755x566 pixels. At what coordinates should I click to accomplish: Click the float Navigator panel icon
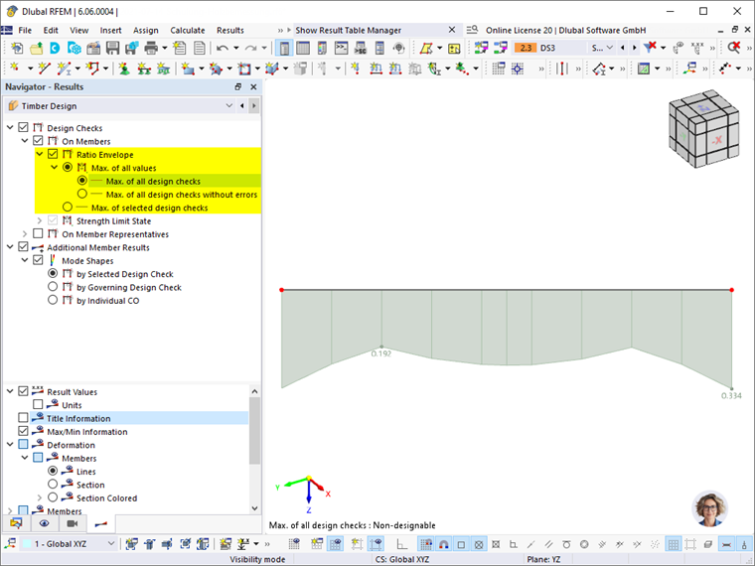point(237,86)
